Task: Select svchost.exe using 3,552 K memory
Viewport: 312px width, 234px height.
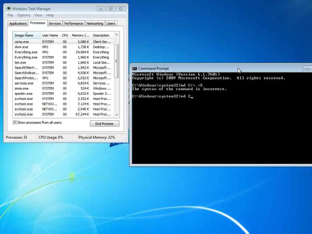Action: click(x=64, y=99)
